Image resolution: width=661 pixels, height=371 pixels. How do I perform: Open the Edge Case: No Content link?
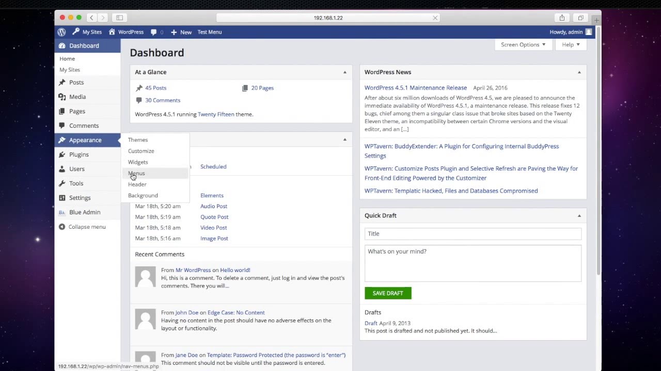(x=236, y=313)
